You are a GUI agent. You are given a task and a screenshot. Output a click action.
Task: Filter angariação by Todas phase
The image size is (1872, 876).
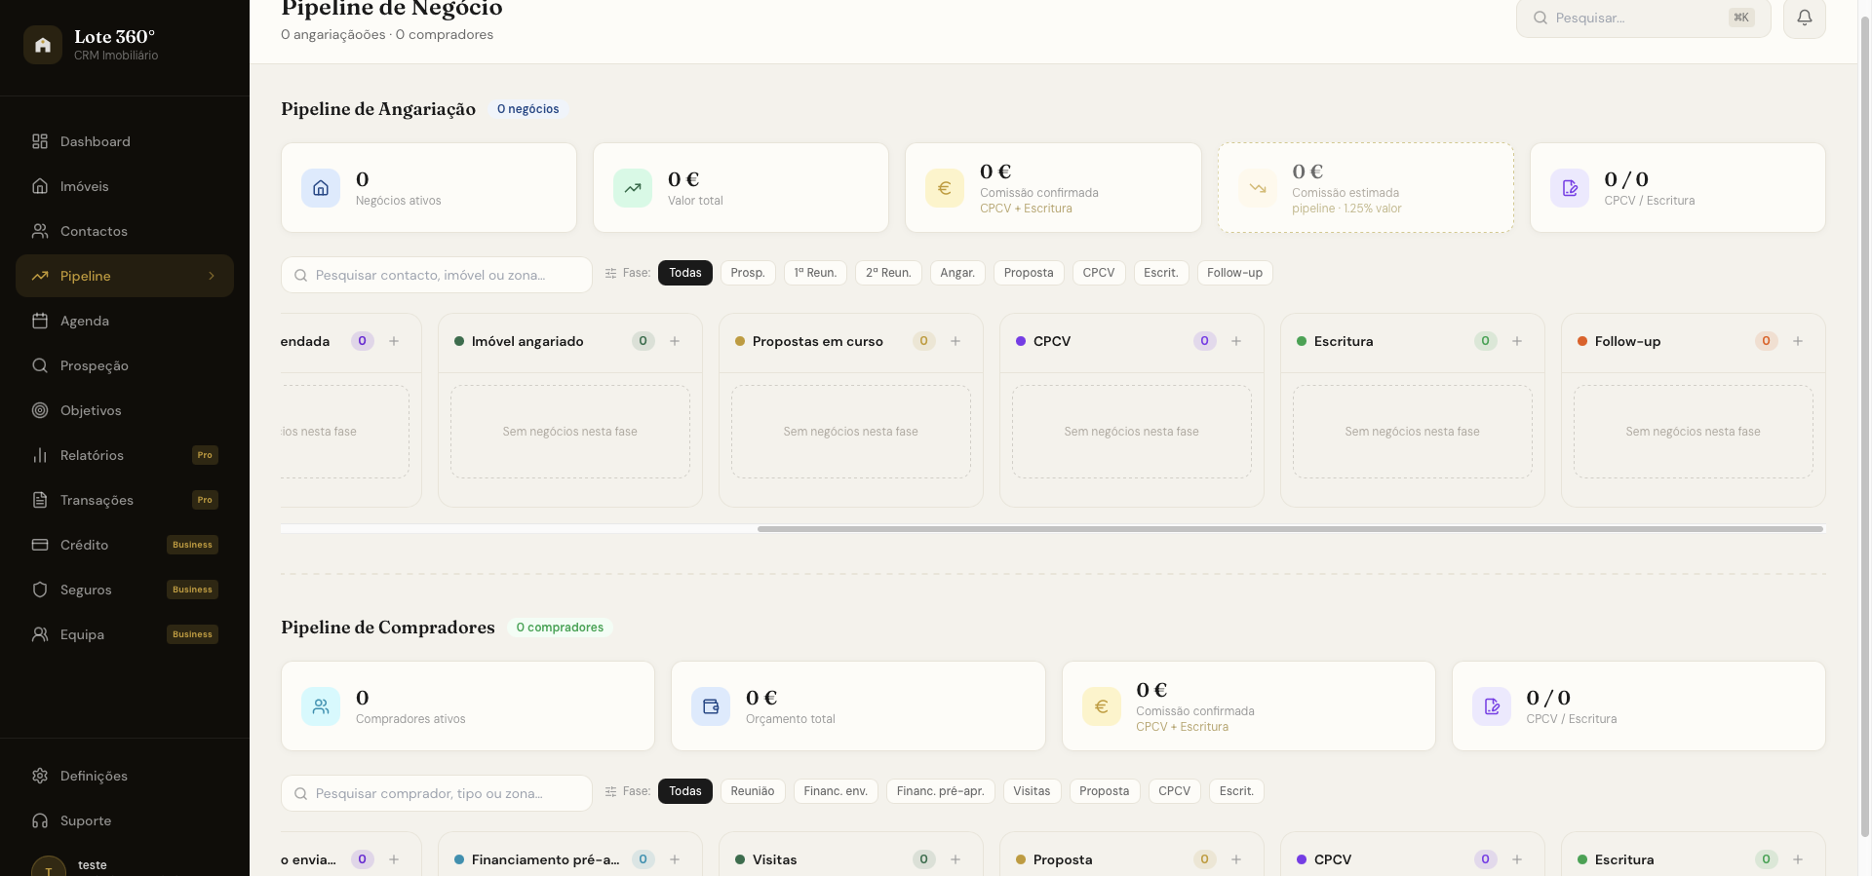[685, 273]
